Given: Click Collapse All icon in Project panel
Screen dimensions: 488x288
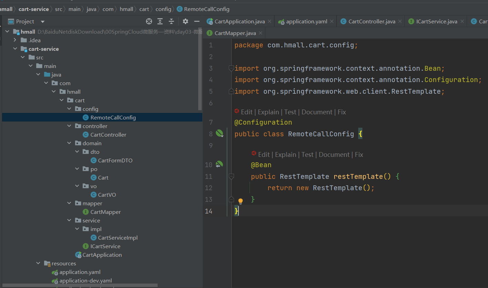Looking at the screenshot, I should click(171, 21).
